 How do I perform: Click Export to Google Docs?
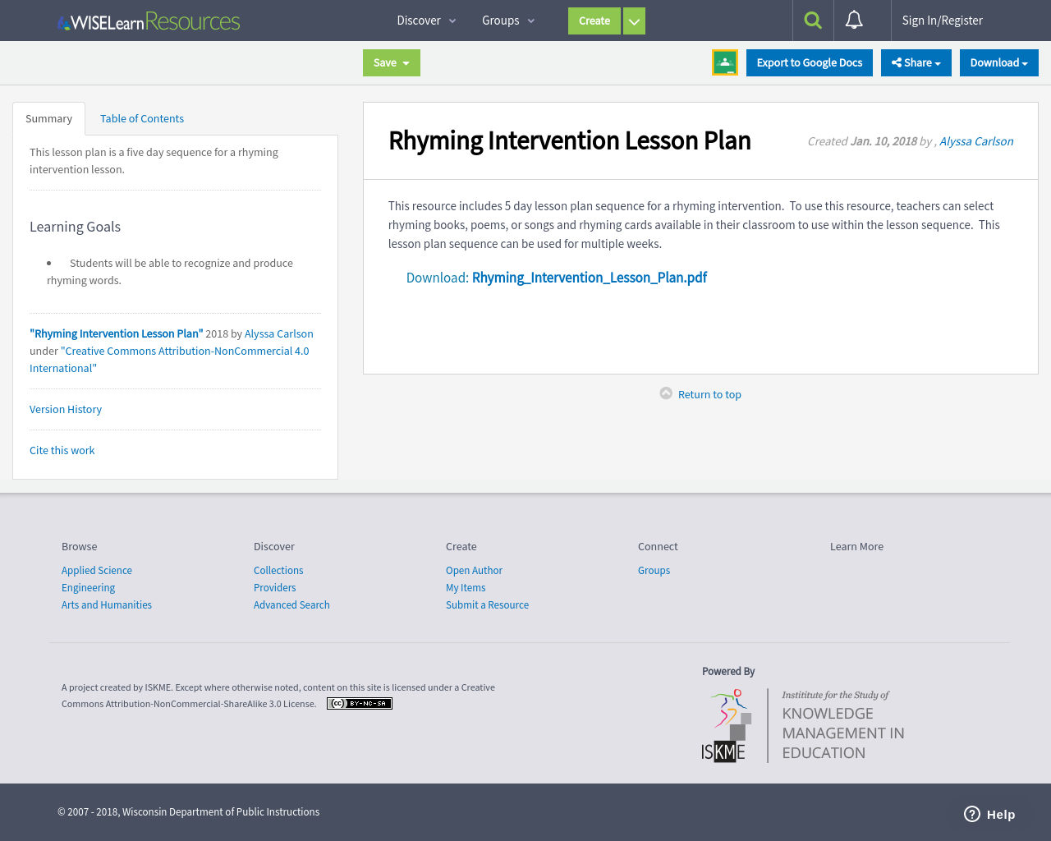809,61
